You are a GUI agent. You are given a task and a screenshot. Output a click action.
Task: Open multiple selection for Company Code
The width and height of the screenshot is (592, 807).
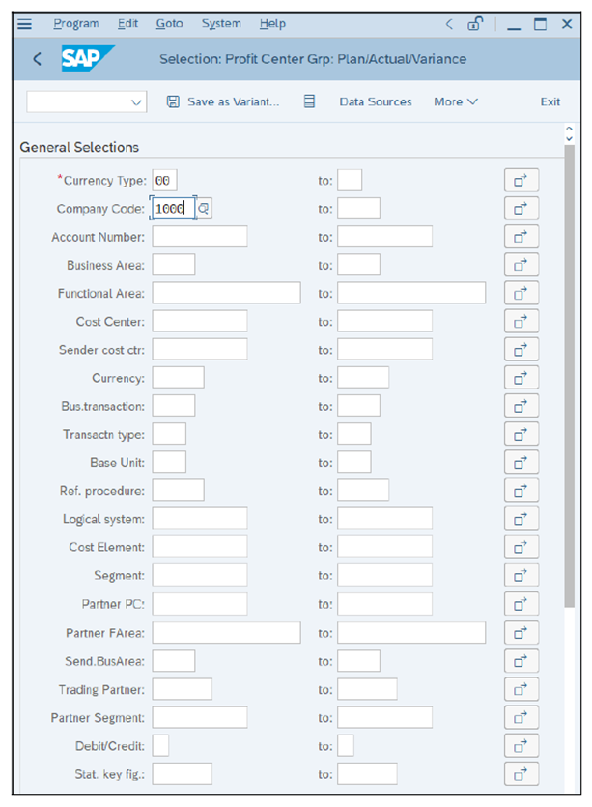coord(522,208)
